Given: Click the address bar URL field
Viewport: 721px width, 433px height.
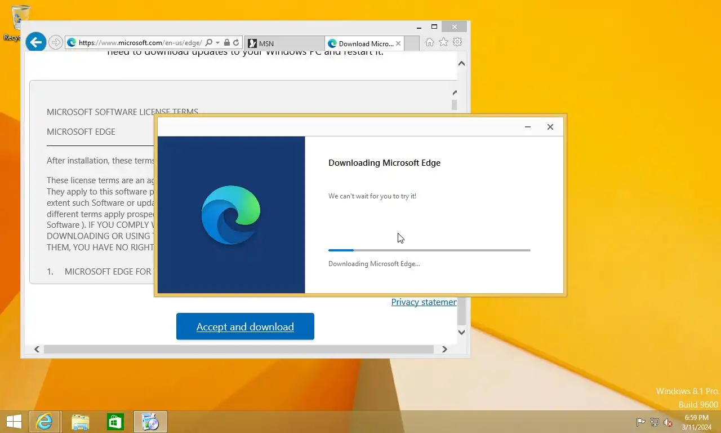Looking at the screenshot, I should tap(140, 42).
